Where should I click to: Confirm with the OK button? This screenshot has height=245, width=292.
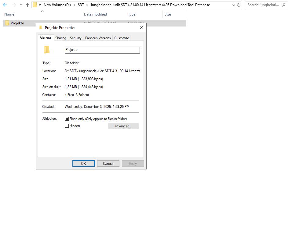(x=83, y=163)
